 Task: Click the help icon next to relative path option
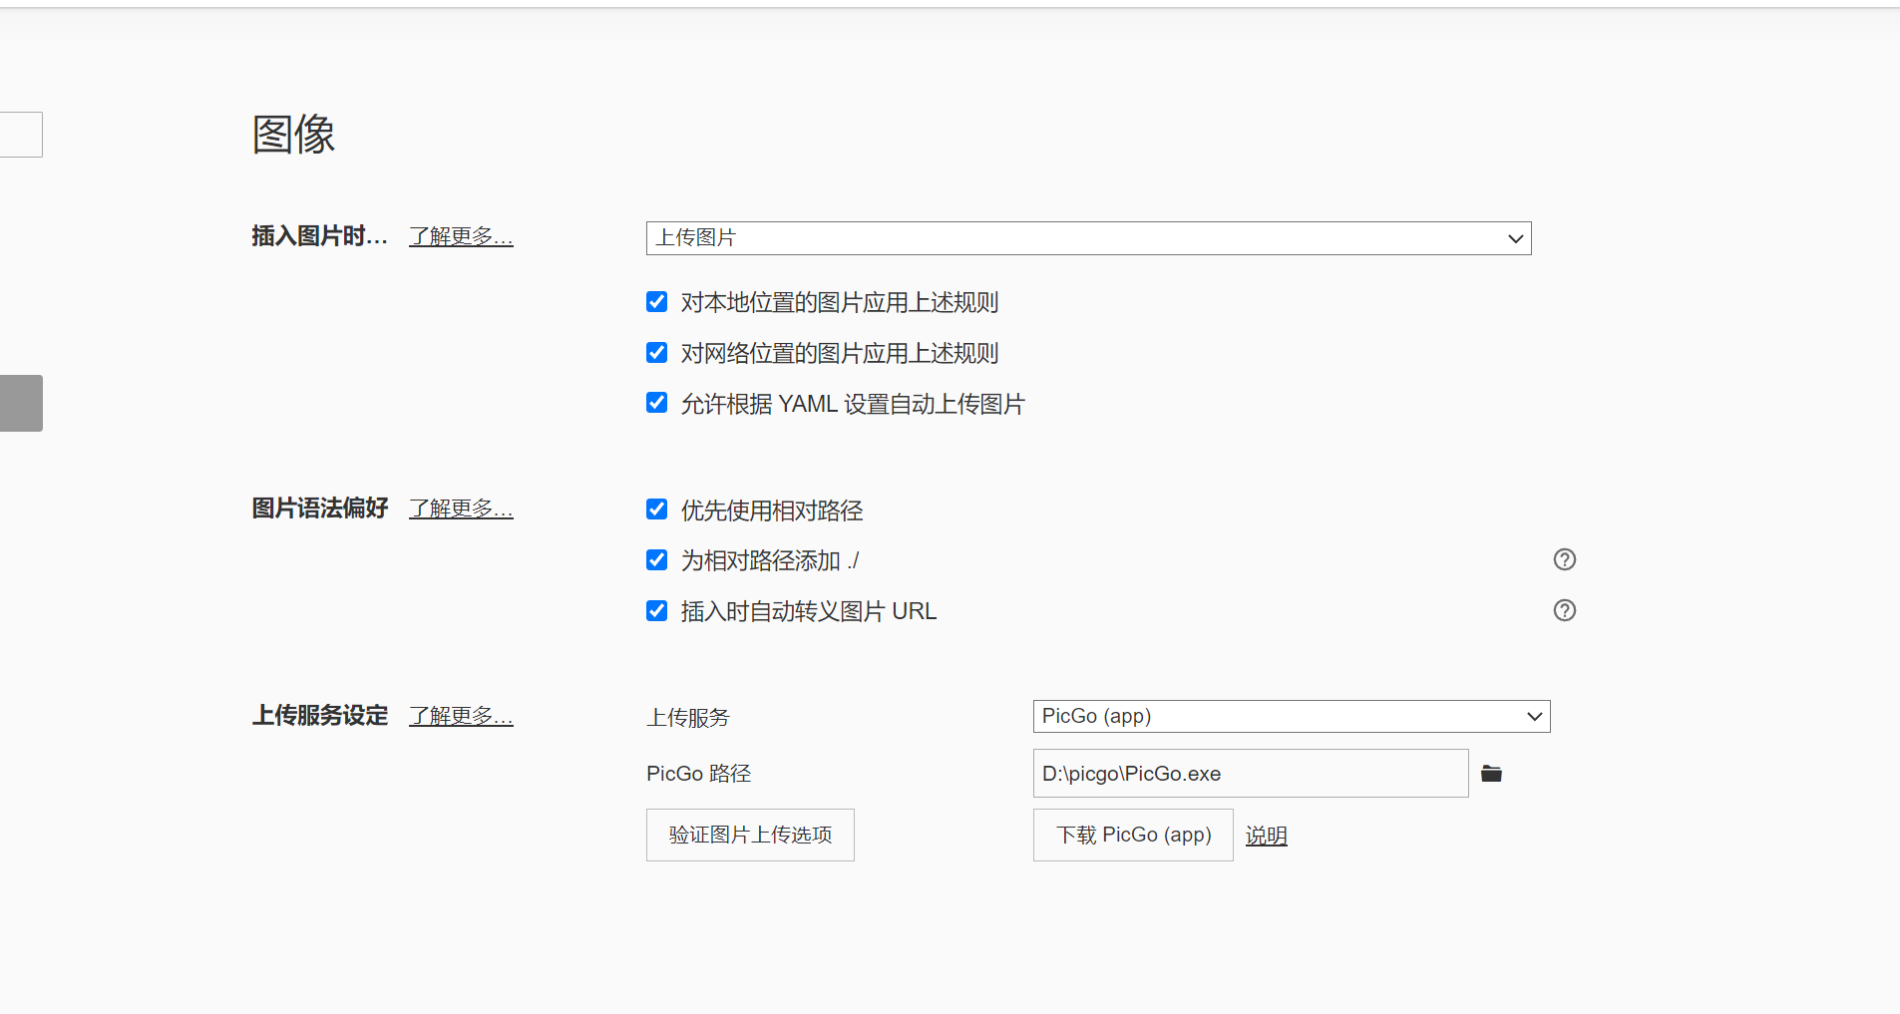(1564, 559)
